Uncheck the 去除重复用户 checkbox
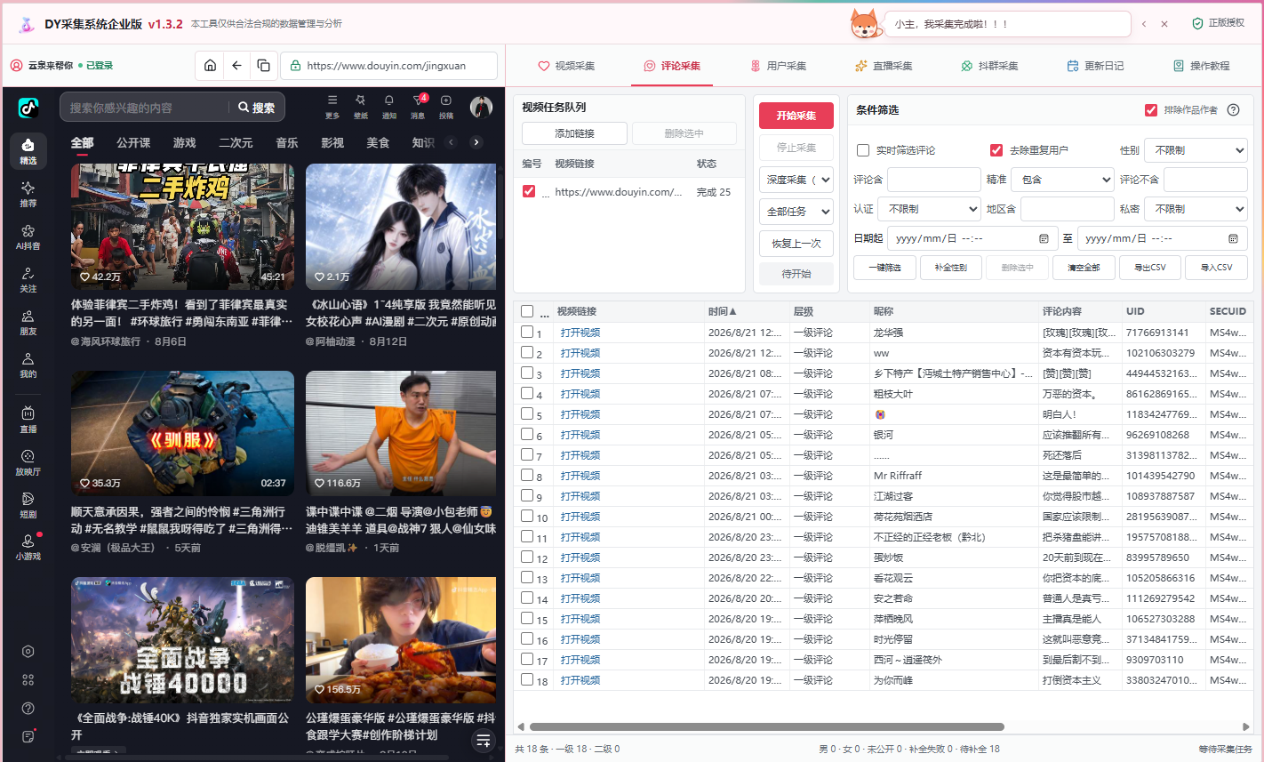Image resolution: width=1264 pixels, height=762 pixels. [996, 150]
